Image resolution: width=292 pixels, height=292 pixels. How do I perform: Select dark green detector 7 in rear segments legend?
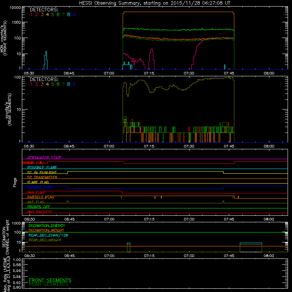pyautogui.click(x=63, y=84)
